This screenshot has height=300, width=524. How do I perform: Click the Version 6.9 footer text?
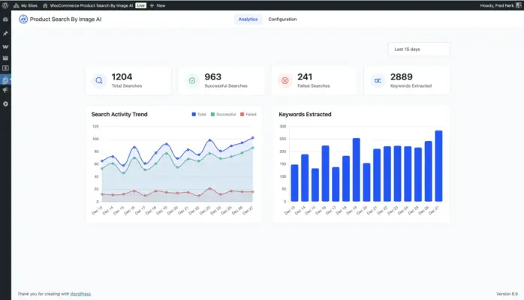[507, 294]
